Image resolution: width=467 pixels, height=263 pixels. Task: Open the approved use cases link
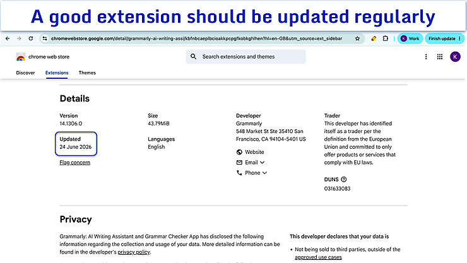318,257
